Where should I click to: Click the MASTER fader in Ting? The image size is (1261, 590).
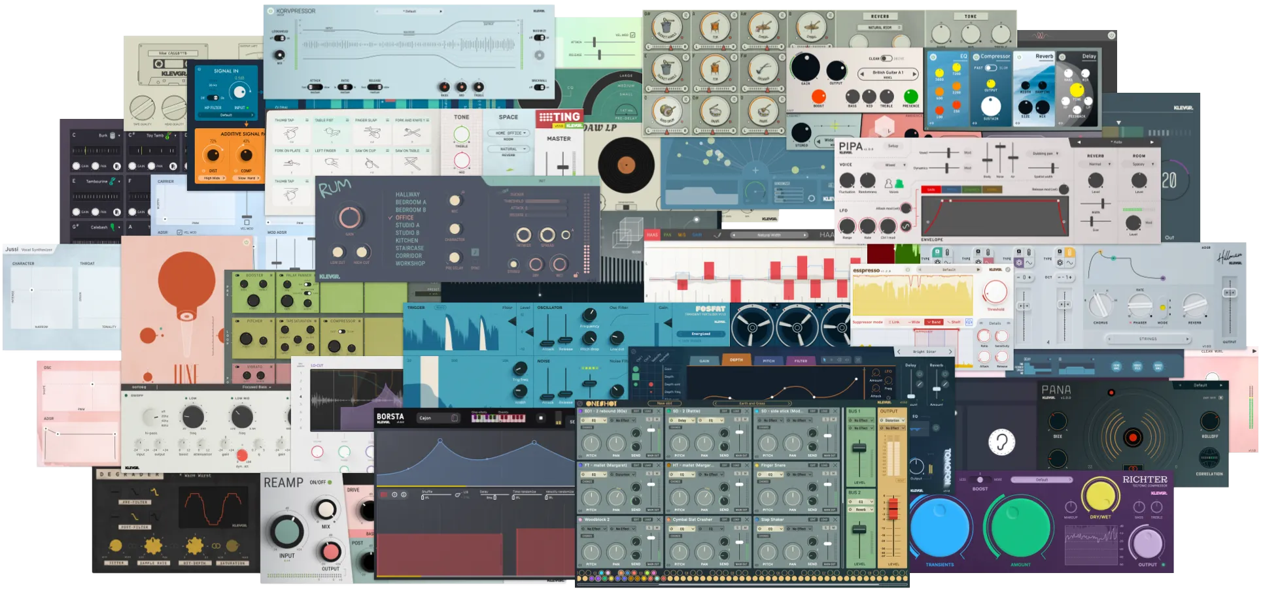click(x=562, y=166)
